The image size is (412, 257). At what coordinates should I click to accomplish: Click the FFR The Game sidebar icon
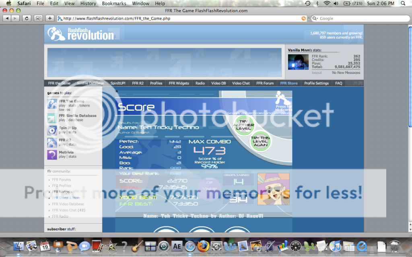coord(52,104)
